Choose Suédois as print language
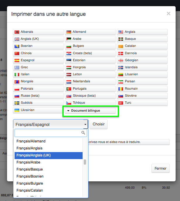 [38, 103]
